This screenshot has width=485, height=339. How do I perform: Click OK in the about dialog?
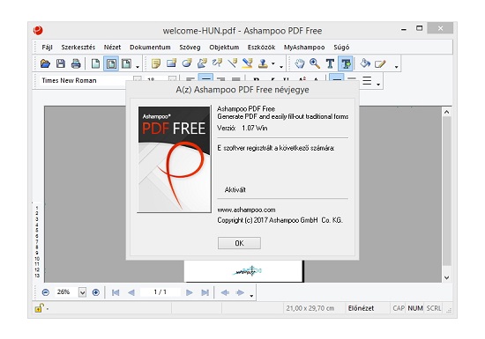[x=239, y=243]
